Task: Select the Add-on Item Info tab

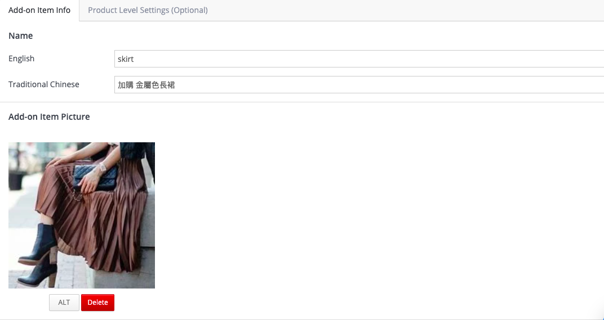Action: tap(39, 10)
